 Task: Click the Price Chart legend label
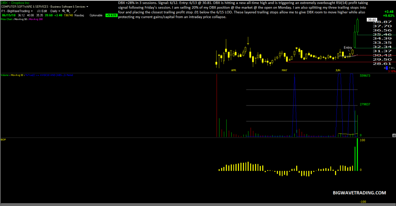[7, 19]
